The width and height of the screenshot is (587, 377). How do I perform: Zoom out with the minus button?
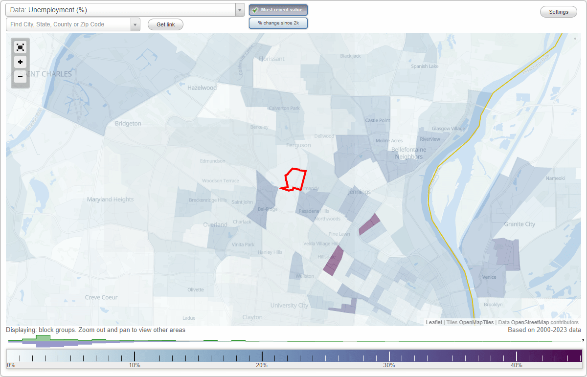[x=20, y=76]
